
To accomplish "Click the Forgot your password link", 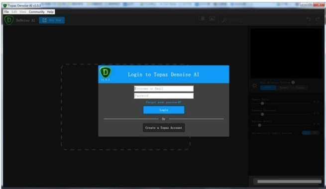I will pyautogui.click(x=163, y=102).
